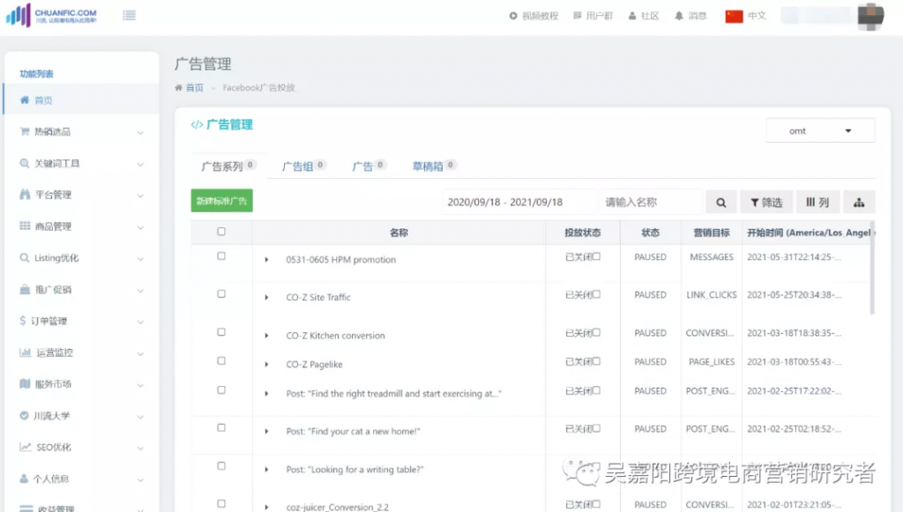Click the Chuanfic.com logo
This screenshot has width=903, height=512.
pos(51,16)
